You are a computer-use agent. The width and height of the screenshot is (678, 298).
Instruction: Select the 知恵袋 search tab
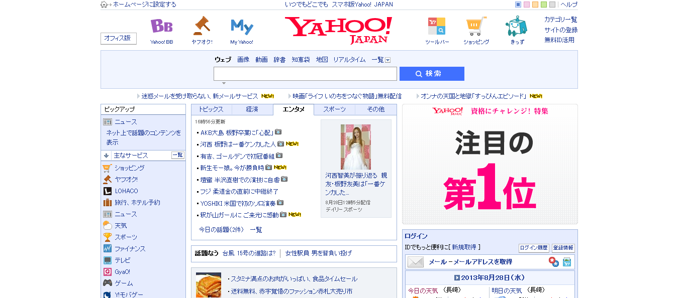point(301,60)
